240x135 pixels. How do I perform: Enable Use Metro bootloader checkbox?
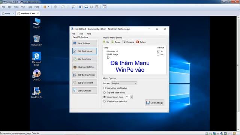(x=104, y=88)
